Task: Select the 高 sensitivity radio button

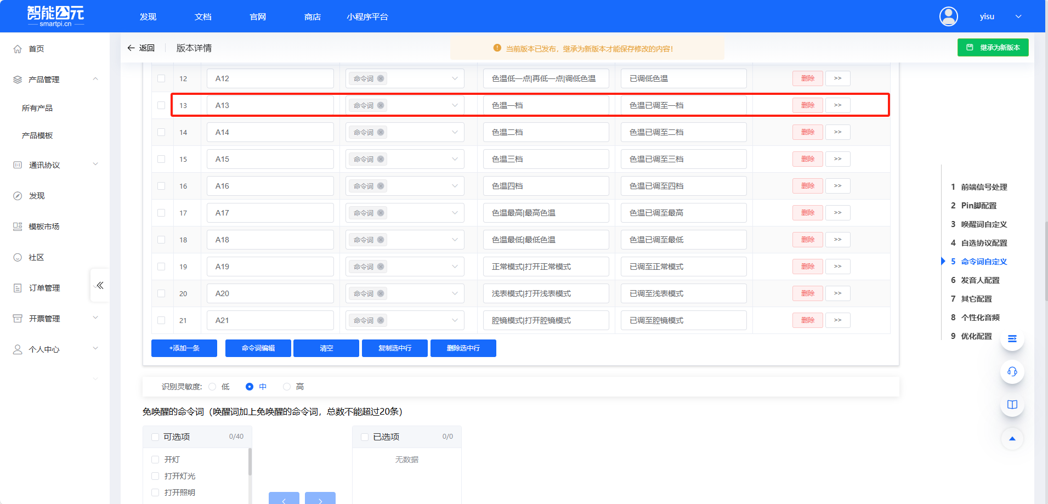Action: 286,387
